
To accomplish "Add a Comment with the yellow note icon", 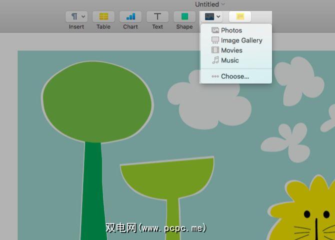I will 240,16.
